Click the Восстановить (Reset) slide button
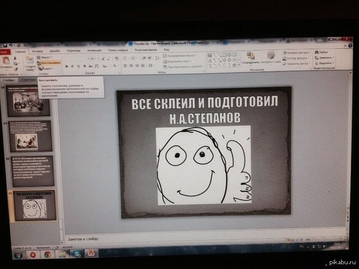 50,62
